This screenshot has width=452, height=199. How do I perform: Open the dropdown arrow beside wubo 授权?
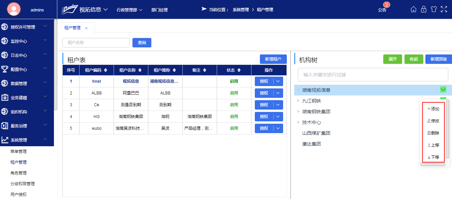point(278,128)
